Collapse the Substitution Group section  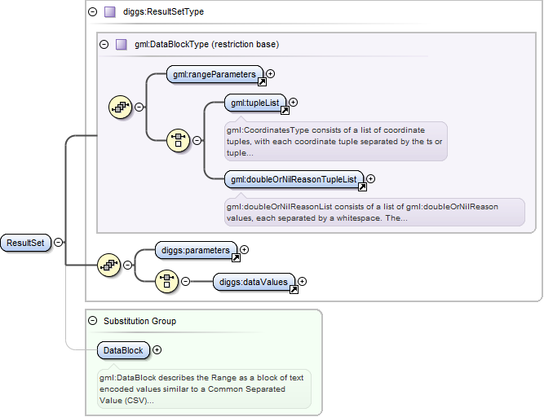point(93,321)
